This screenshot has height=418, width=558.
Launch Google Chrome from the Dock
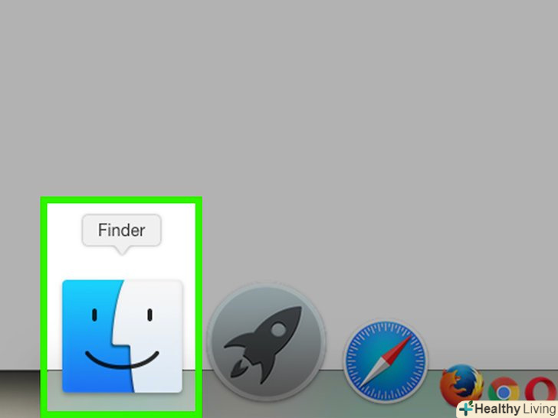(503, 391)
